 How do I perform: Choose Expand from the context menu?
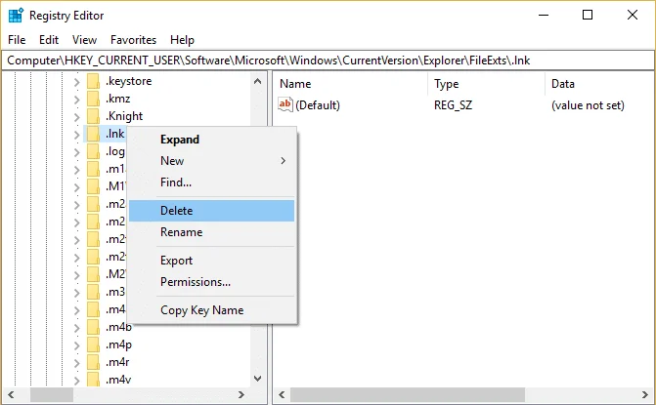(x=212, y=140)
